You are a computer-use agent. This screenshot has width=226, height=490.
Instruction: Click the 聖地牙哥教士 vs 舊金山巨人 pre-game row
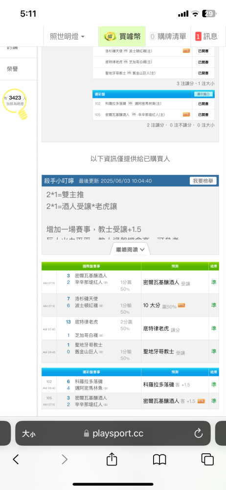click(x=153, y=73)
